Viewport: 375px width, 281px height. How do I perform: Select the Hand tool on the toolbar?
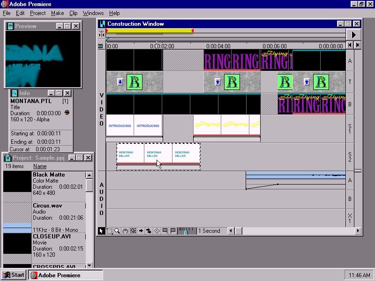click(125, 230)
